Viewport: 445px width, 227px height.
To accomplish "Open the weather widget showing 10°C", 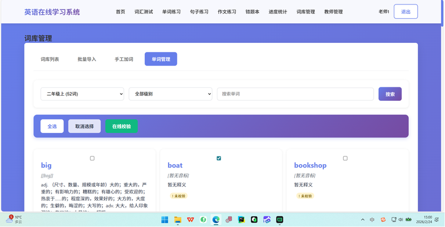I will click(14, 219).
